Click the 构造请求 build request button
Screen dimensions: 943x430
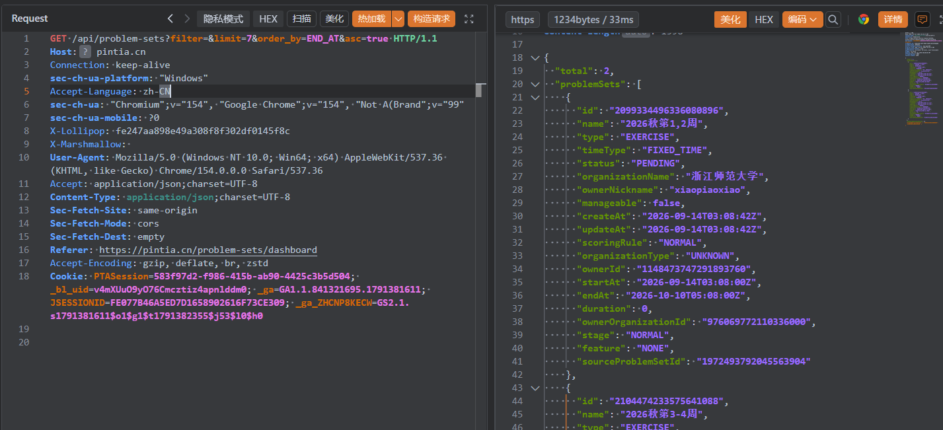(432, 19)
